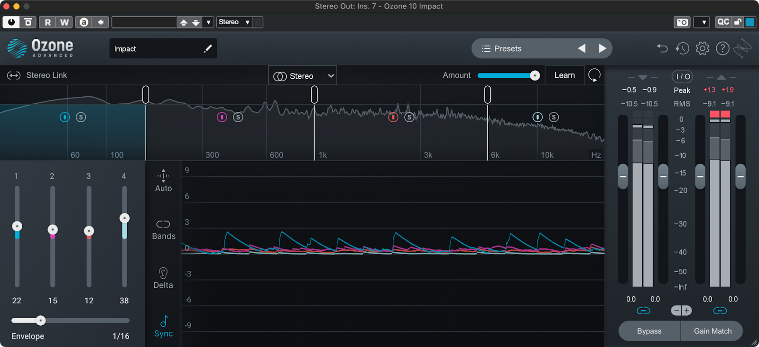Open the help question mark icon
Image resolution: width=759 pixels, height=347 pixels.
tap(722, 48)
